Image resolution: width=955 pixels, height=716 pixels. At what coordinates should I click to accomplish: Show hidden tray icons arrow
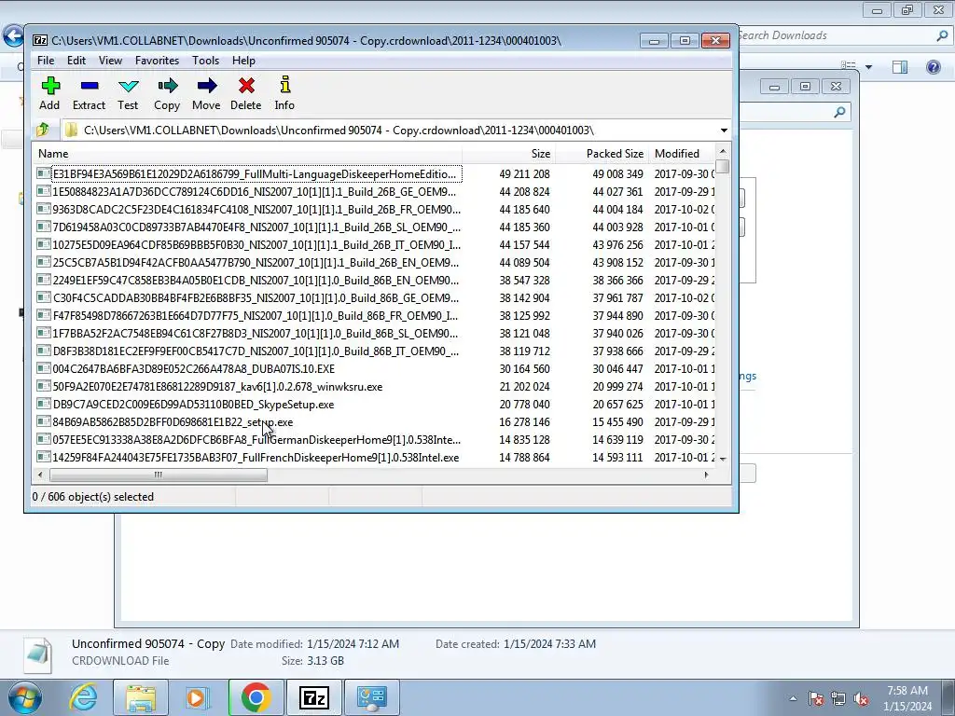pos(793,698)
